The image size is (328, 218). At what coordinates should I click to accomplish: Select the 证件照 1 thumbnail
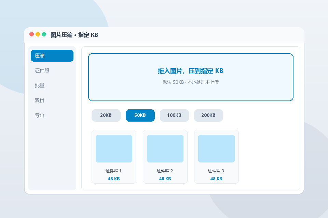click(x=114, y=149)
